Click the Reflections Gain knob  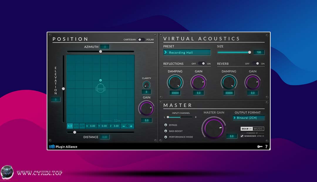198,82
